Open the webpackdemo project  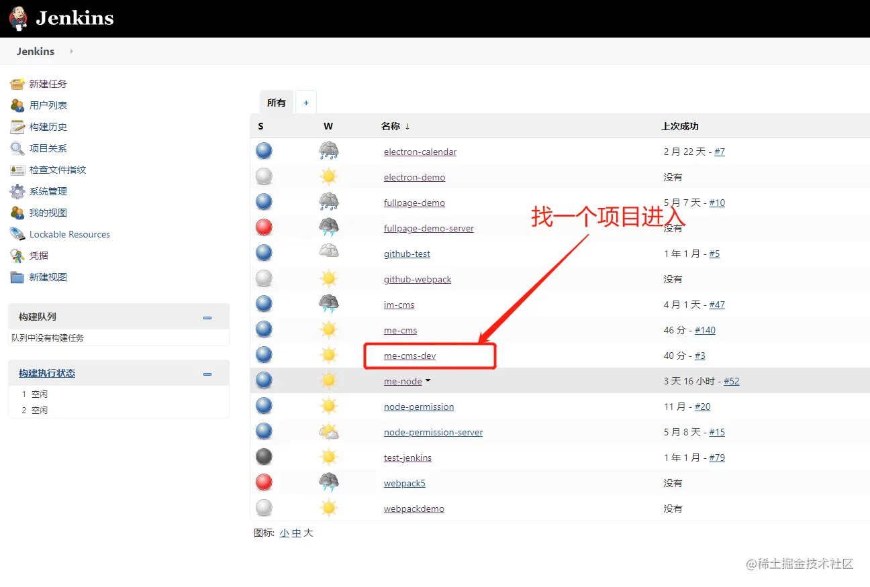414,509
